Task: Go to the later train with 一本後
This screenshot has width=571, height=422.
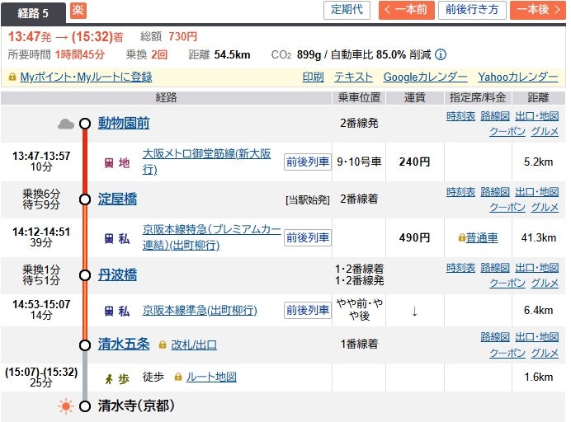Action: tap(537, 10)
